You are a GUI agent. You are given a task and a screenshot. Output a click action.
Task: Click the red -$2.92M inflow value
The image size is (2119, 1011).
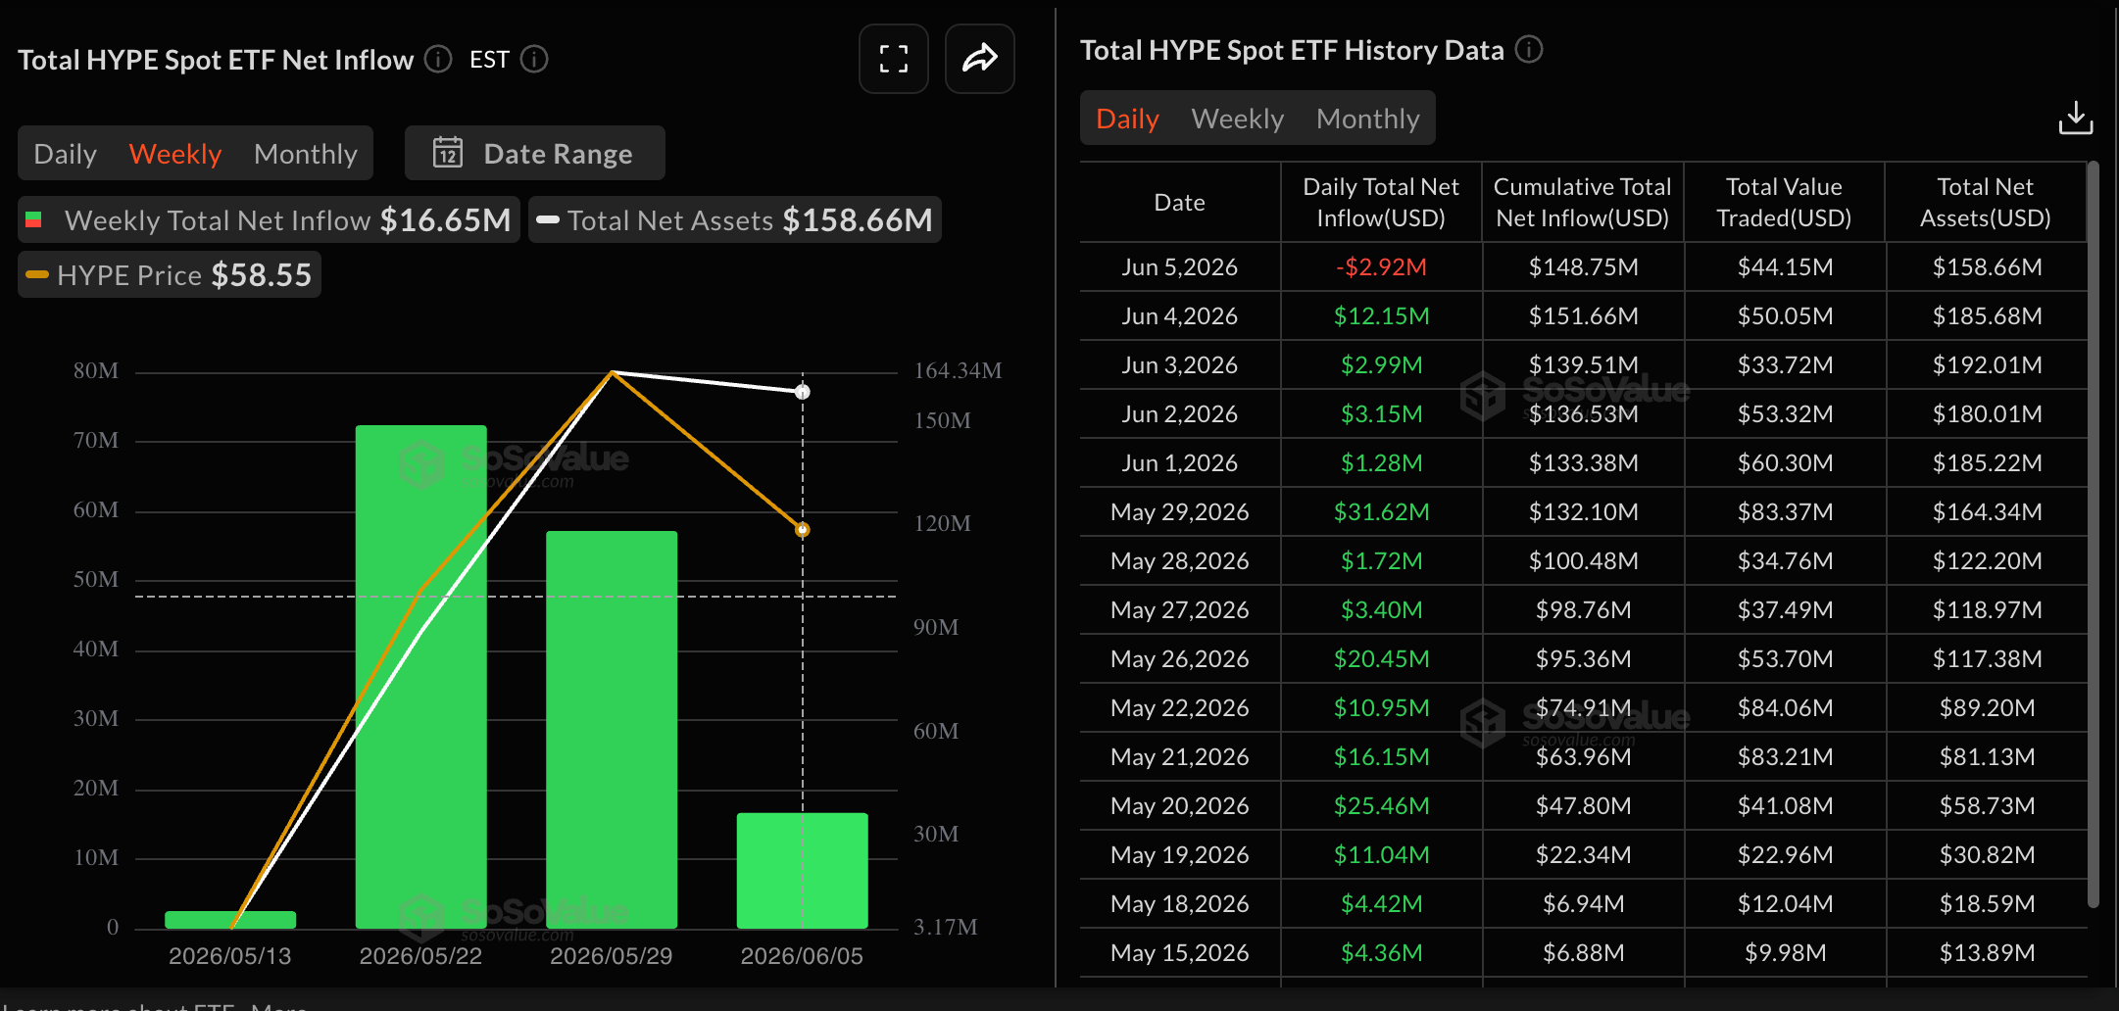pos(1381,266)
